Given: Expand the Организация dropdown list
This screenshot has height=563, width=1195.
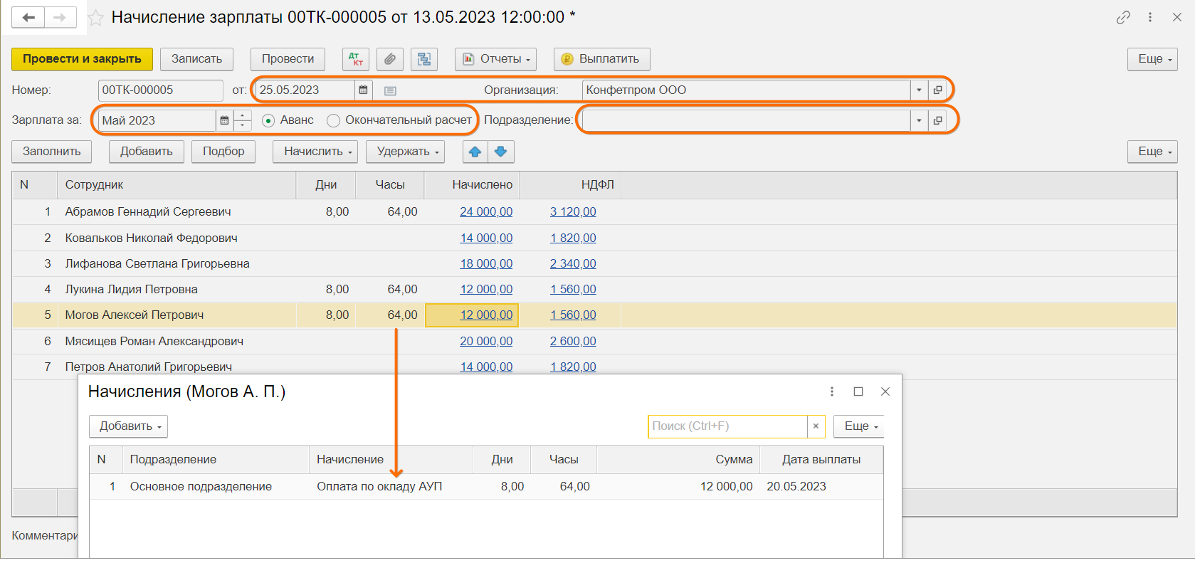Looking at the screenshot, I should coord(919,90).
